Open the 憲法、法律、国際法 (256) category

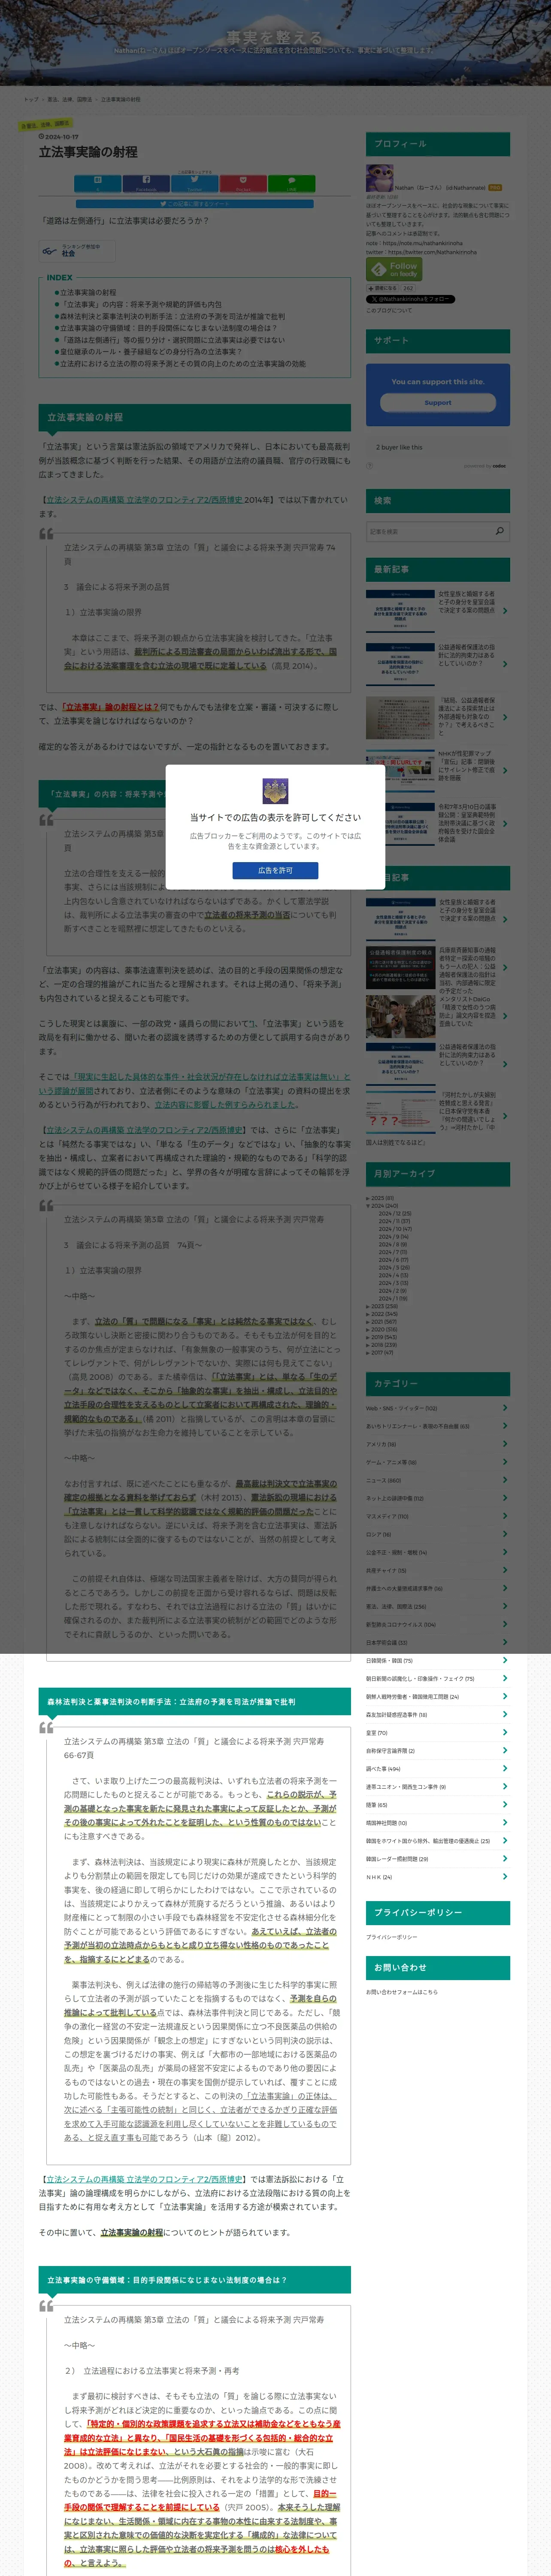point(396,1606)
